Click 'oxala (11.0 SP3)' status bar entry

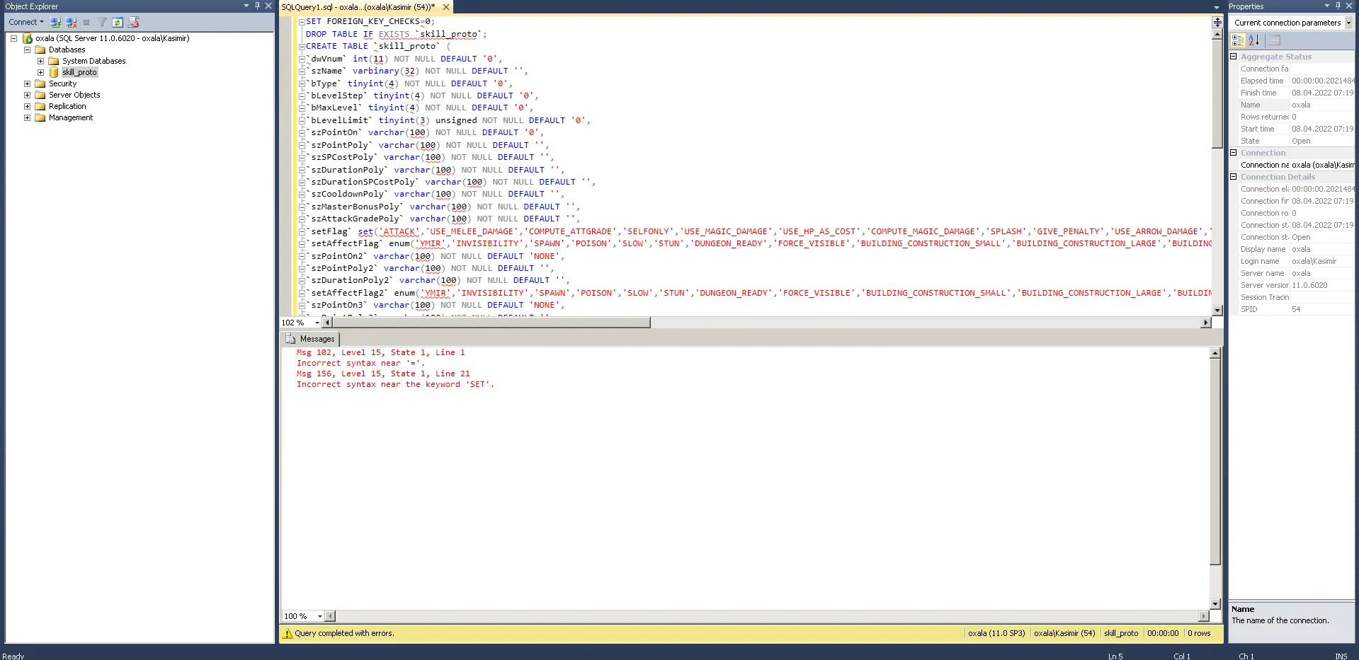(996, 634)
